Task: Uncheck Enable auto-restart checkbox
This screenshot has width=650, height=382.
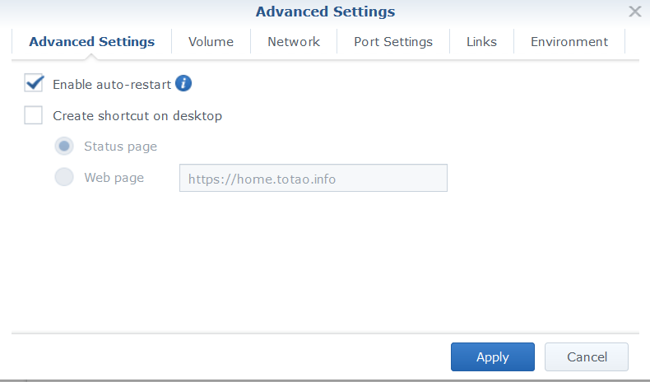Action: (34, 83)
